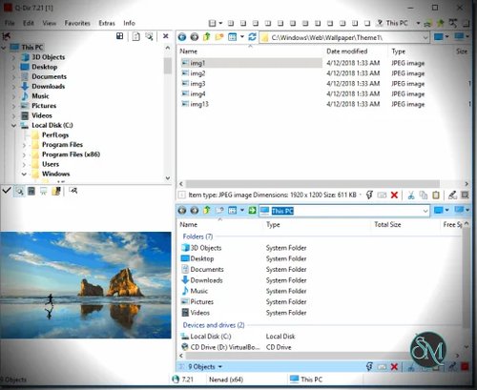Expand the This PC address bar dropdown
This screenshot has height=390, width=477.
click(x=425, y=211)
